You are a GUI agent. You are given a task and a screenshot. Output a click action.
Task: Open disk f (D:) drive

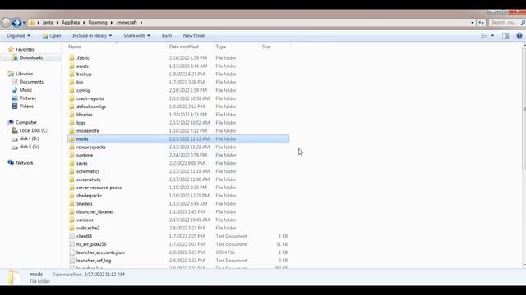pyautogui.click(x=25, y=138)
